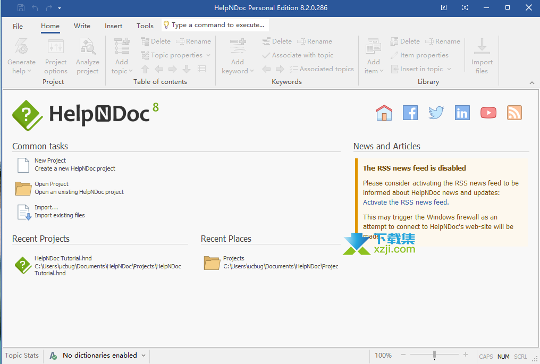Move keyword left in Keywords group

pos(266,69)
